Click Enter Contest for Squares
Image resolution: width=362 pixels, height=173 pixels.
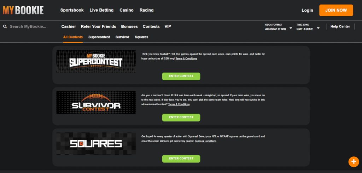tap(181, 159)
